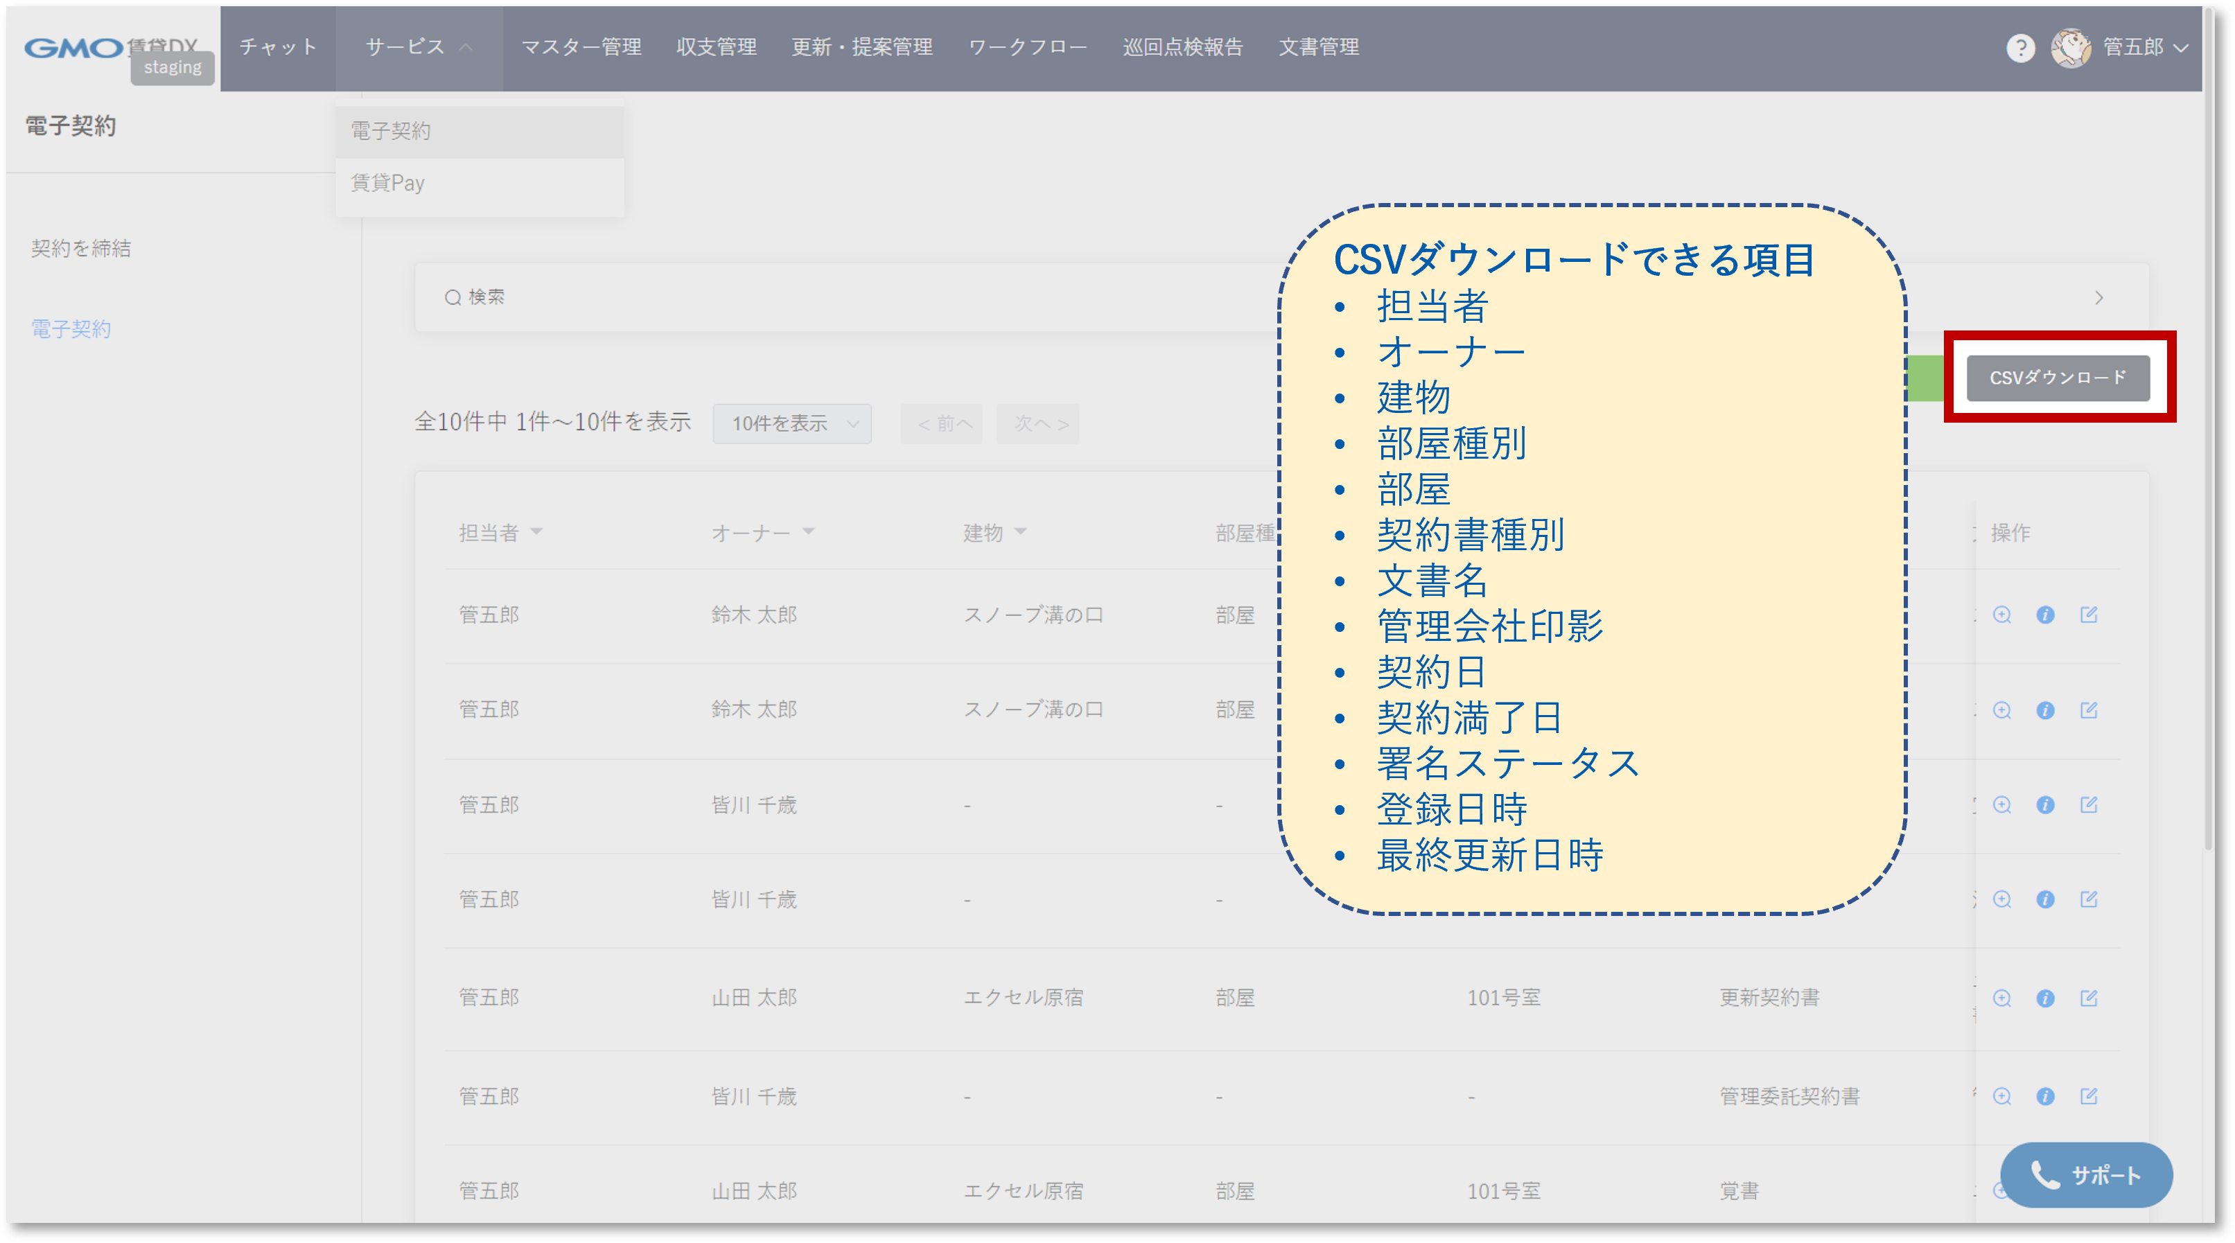Open user menu chevron next to 管五郎
This screenshot has height=1243, width=2235.
click(x=2180, y=48)
